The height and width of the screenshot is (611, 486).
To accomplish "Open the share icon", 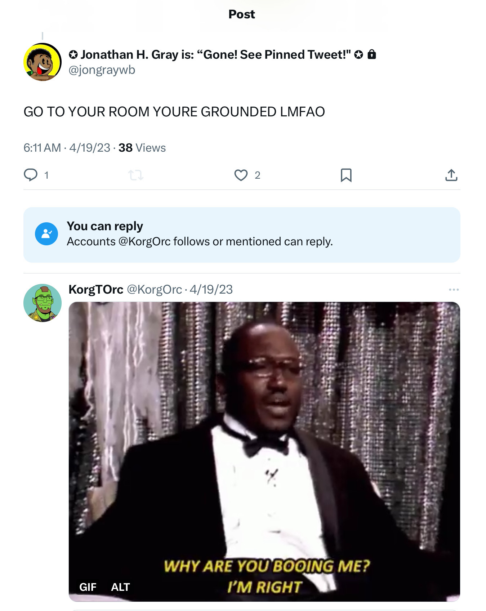I will click(451, 175).
